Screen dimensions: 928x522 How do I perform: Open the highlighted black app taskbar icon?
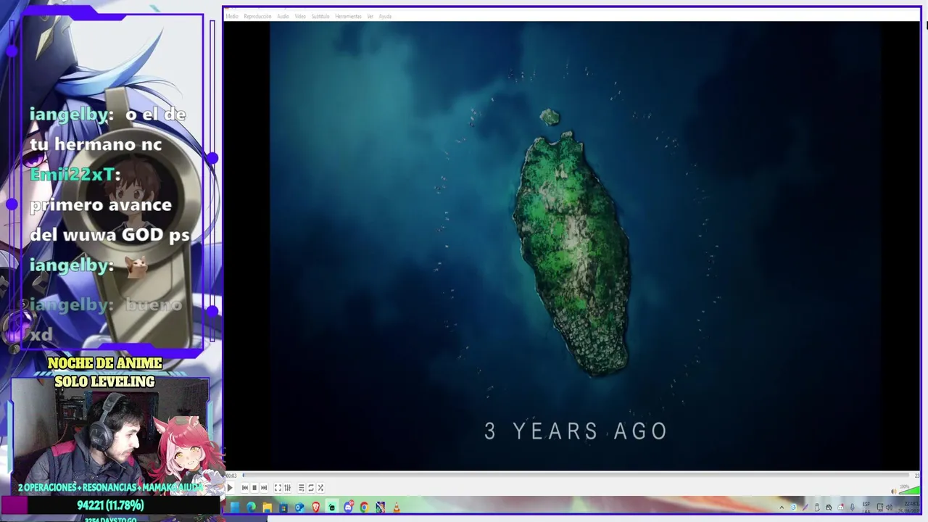click(332, 507)
